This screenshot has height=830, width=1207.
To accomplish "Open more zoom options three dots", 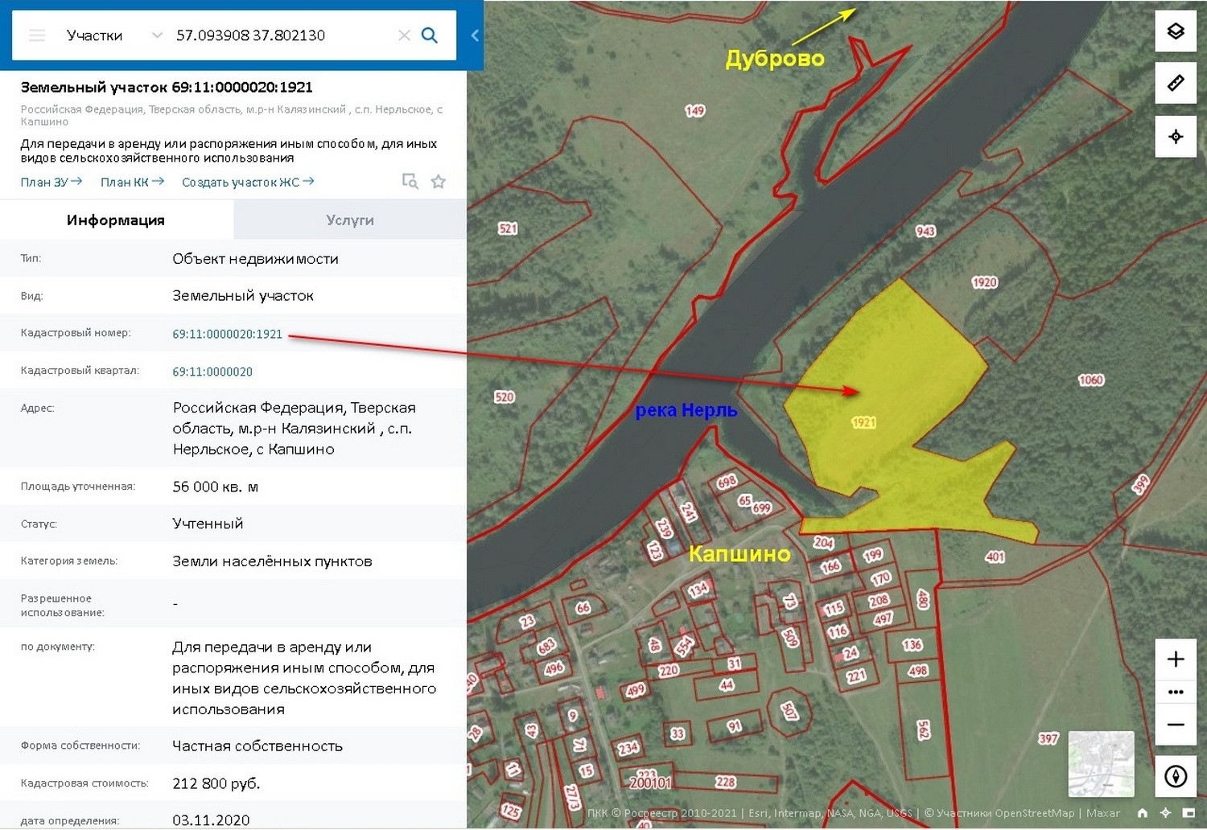I will 1176,692.
